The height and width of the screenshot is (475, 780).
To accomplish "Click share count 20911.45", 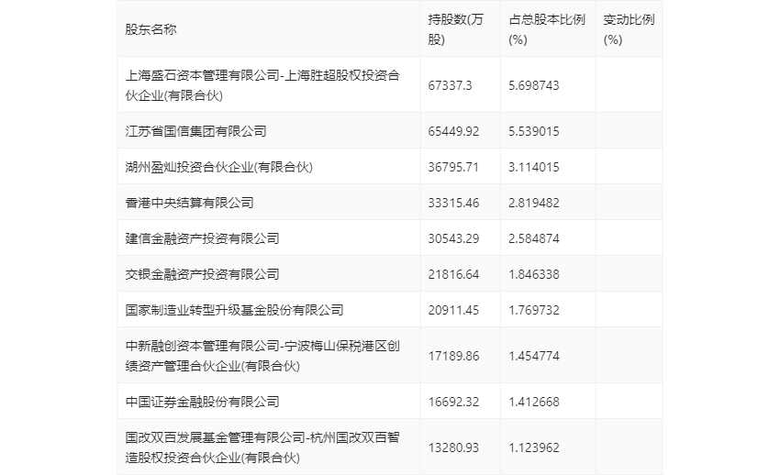I will (x=453, y=310).
